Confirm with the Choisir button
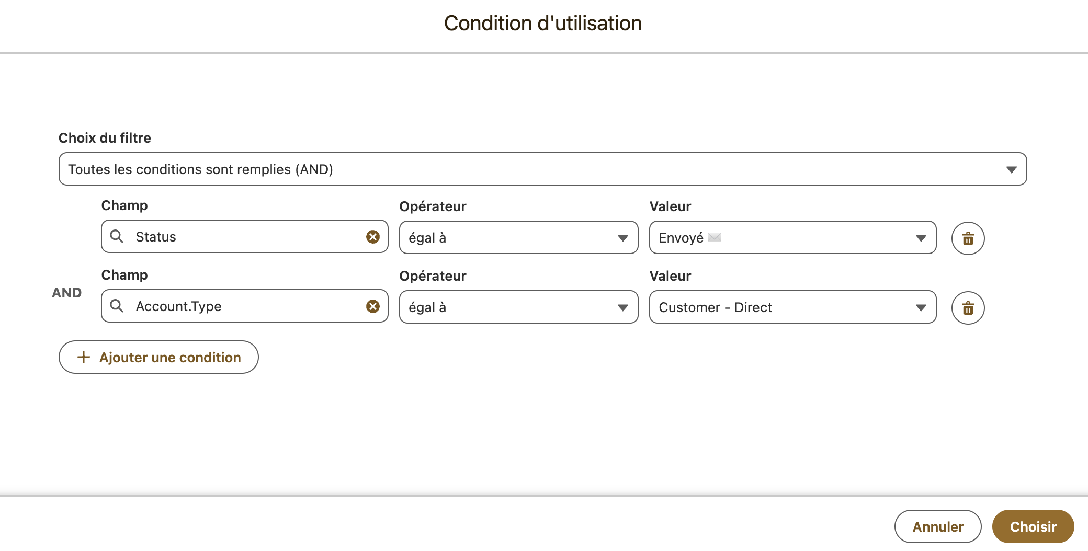This screenshot has height=551, width=1088. click(1033, 526)
